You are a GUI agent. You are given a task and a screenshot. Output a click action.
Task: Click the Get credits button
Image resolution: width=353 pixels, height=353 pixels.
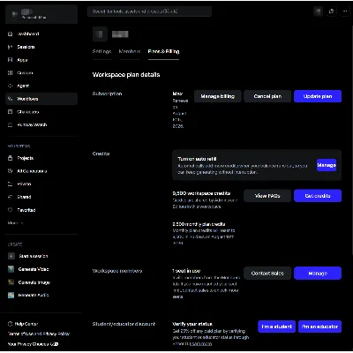[318, 196]
